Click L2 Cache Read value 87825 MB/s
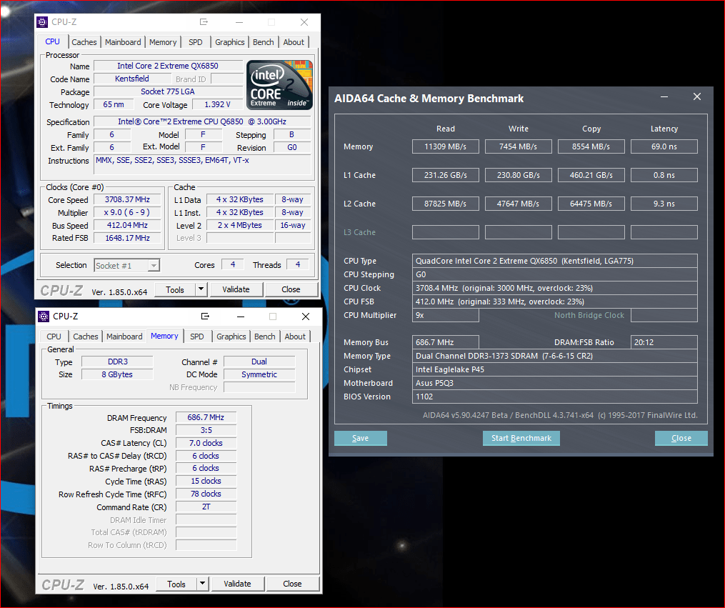Image resolution: width=725 pixels, height=608 pixels. 445,204
